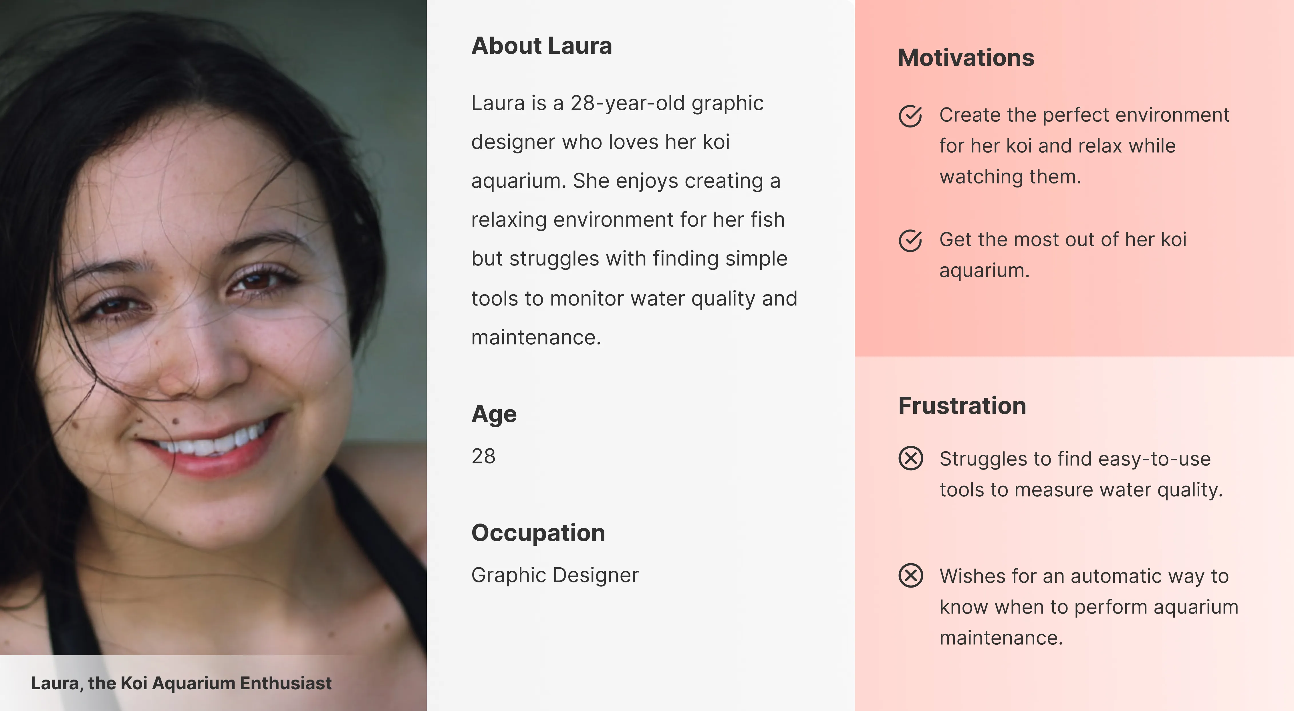This screenshot has width=1294, height=711.
Task: Click the motivation text 'Get the most out of her koi'
Action: pyautogui.click(x=1063, y=255)
